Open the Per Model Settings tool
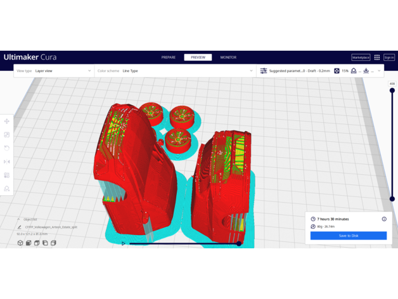Viewport: 398px width, 299px height. [7, 175]
